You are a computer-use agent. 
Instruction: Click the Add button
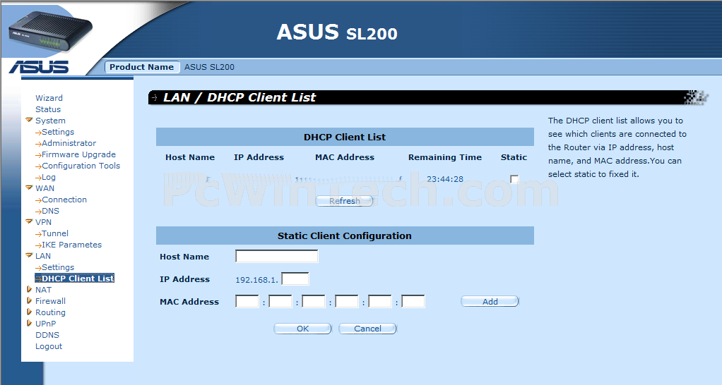490,301
